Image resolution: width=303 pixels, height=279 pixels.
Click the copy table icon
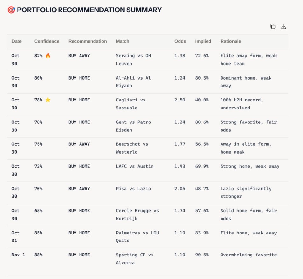pos(273,27)
